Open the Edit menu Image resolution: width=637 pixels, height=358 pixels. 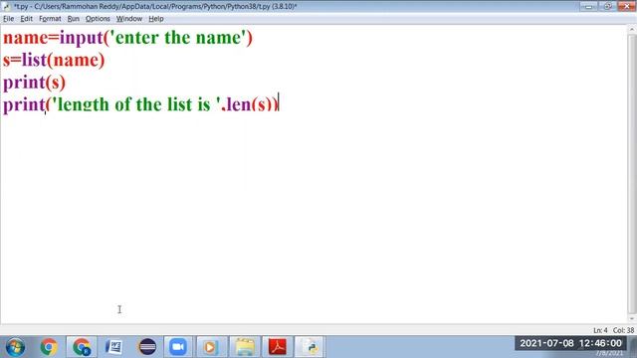tap(27, 19)
